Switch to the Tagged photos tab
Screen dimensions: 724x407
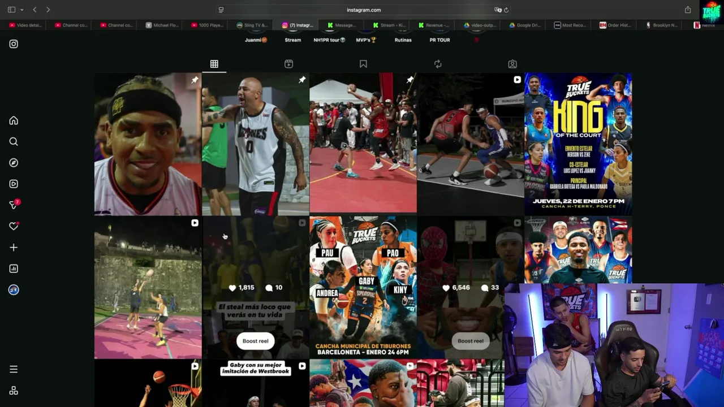click(512, 64)
